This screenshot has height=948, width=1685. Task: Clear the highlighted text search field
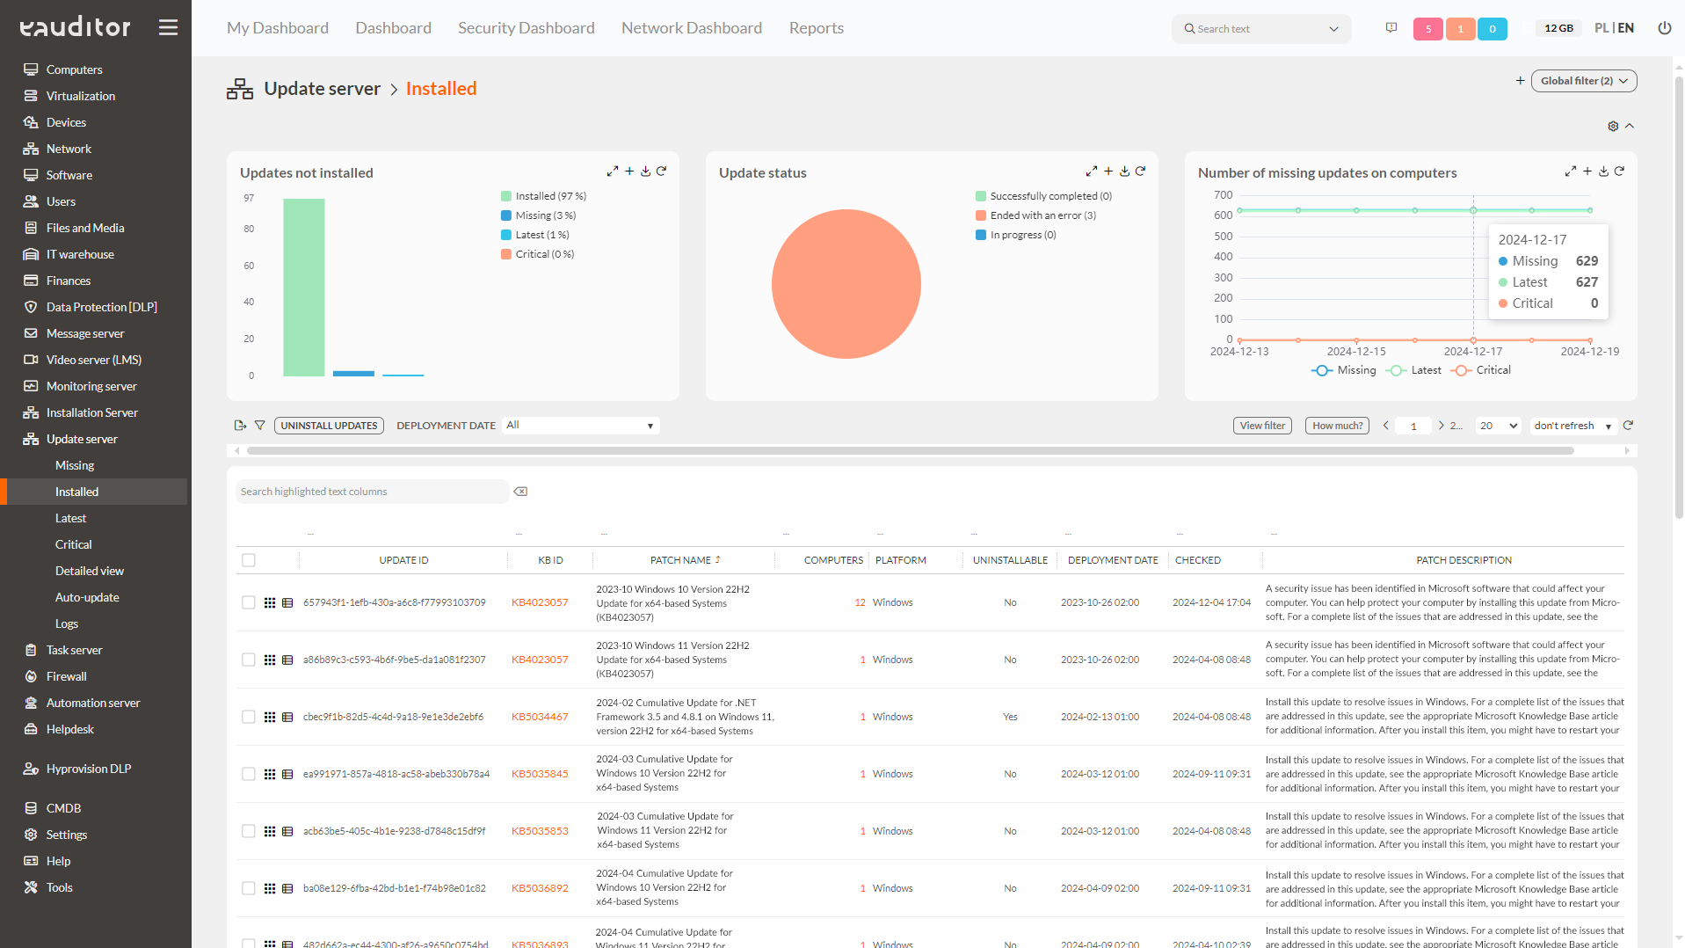[520, 492]
